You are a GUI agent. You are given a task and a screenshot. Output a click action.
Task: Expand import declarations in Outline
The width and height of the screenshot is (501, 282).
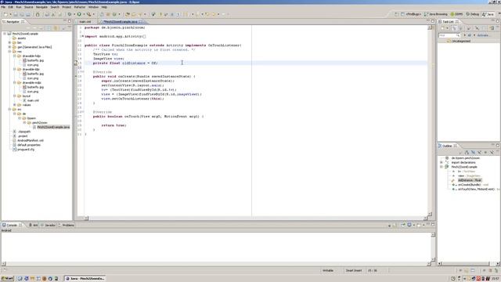tap(442, 162)
